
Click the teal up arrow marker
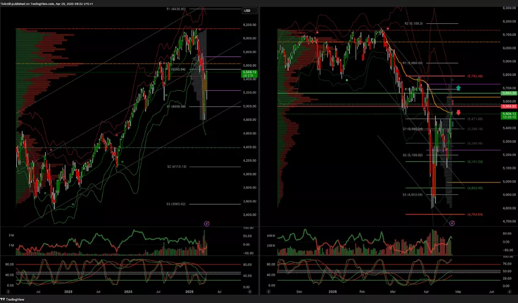(x=458, y=87)
